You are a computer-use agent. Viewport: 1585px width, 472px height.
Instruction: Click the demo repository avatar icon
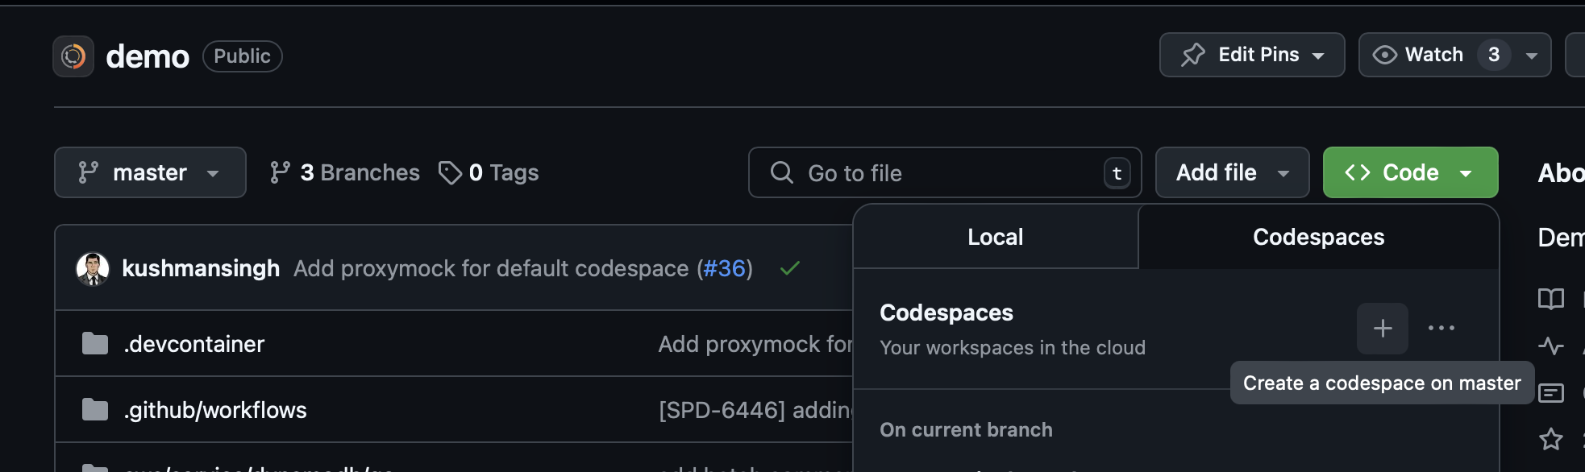(x=73, y=56)
